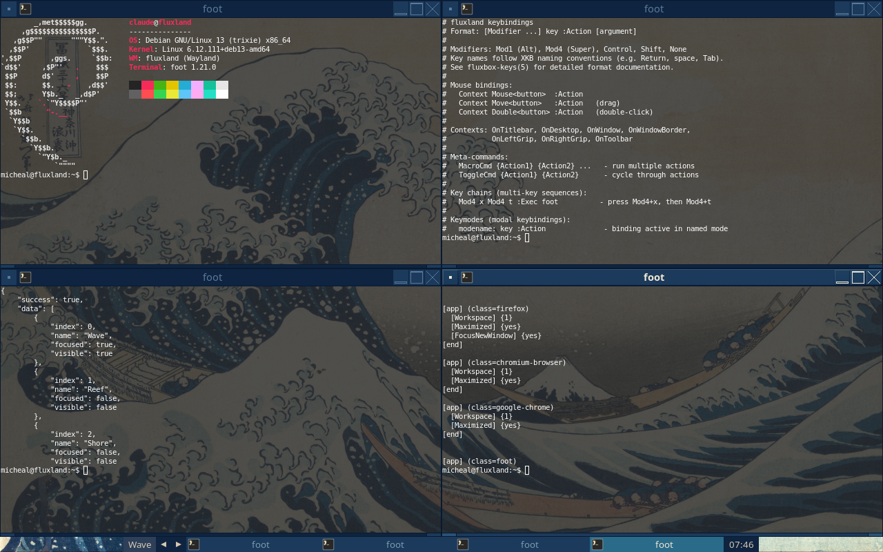Image resolution: width=883 pixels, height=552 pixels.
Task: Click the '"success": true' JSON line
Action: point(50,299)
